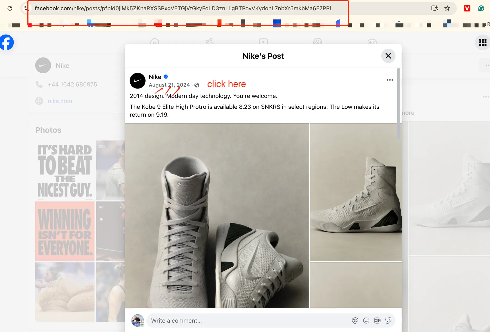Open the Gaming tab in Facebook navigation
The image size is (490, 332).
(372, 41)
